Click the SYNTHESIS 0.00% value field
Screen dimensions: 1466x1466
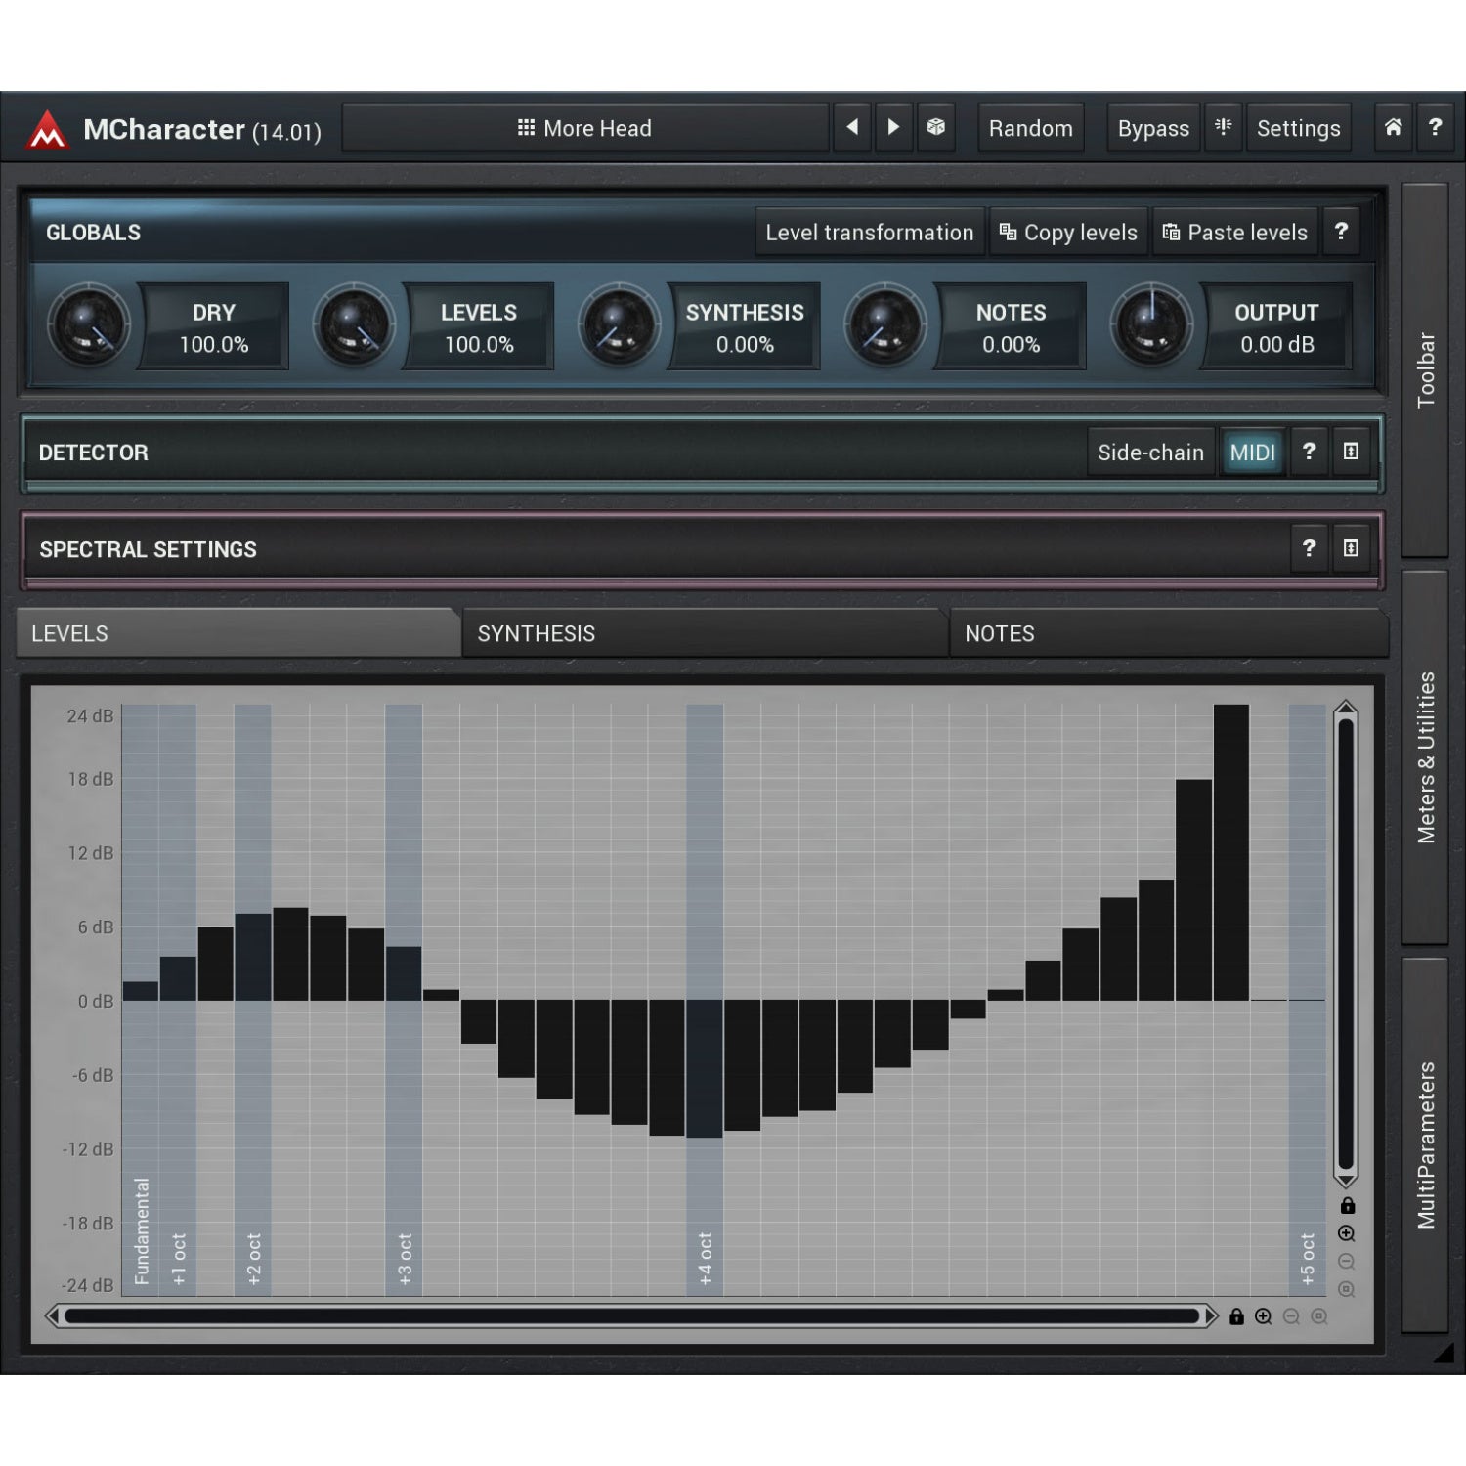(x=745, y=327)
